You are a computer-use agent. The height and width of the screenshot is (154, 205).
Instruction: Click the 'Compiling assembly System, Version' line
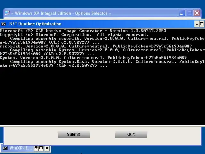[107, 50]
